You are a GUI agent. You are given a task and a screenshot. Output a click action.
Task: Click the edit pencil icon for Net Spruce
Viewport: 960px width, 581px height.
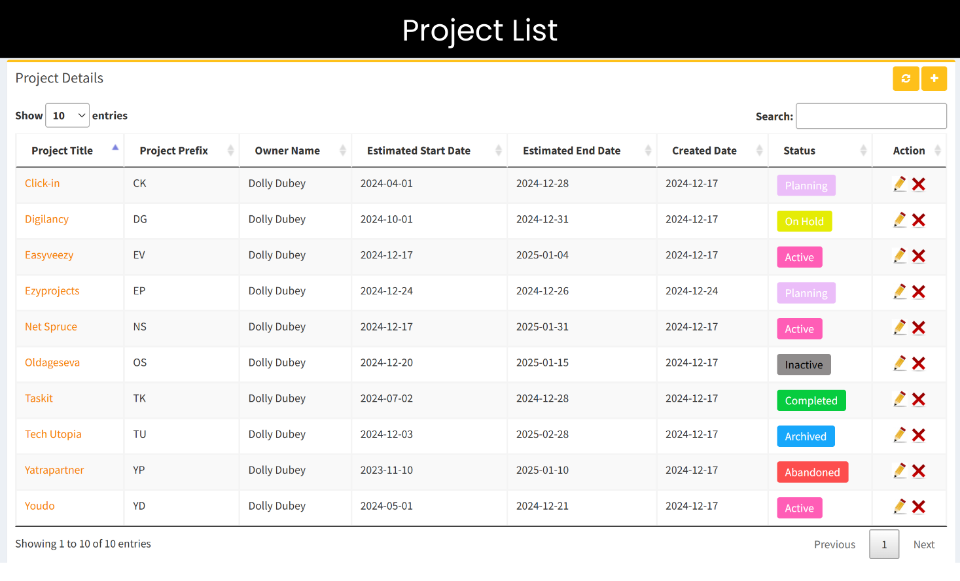click(900, 327)
